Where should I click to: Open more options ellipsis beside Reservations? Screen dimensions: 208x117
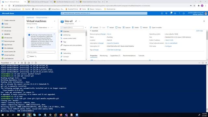[52, 27]
